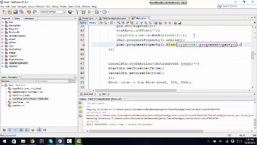
Task: Click the Output panel horizontal scrollbar thumb
Action: 146,131
